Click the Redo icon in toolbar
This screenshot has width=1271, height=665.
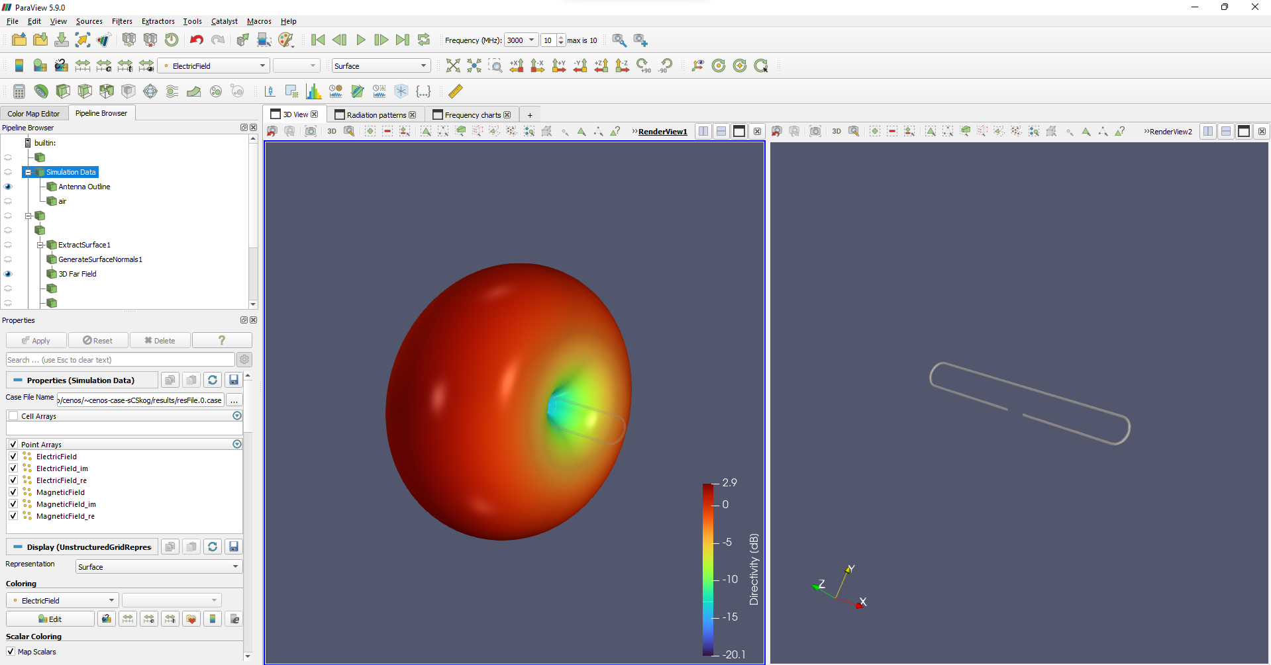(x=218, y=40)
